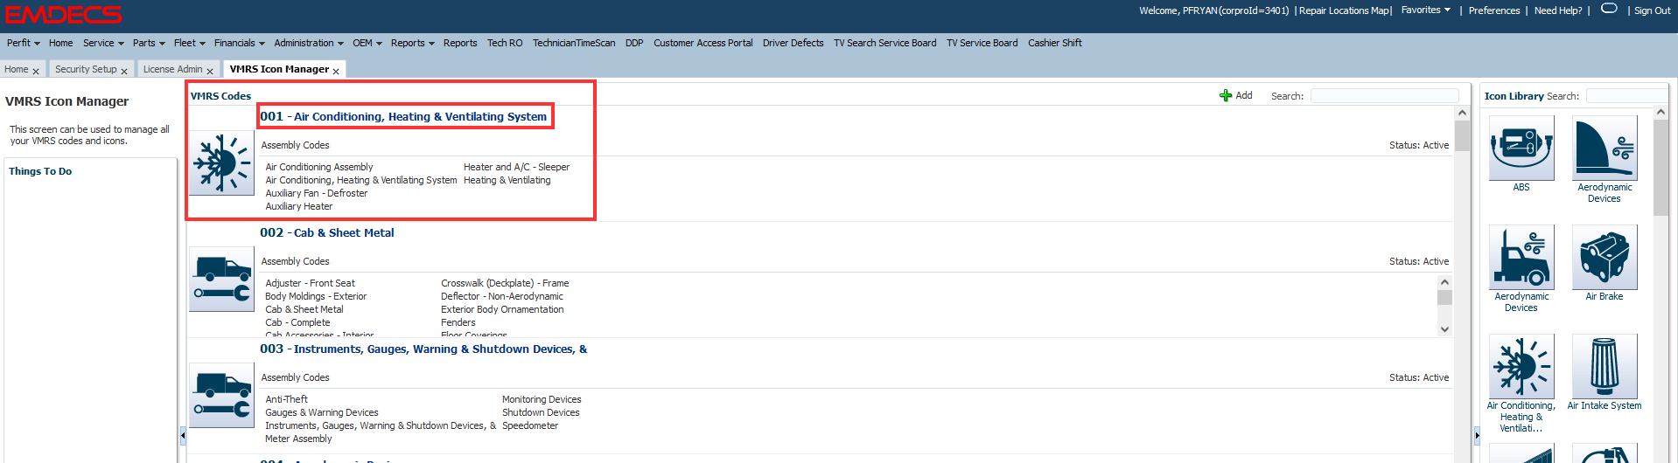The height and width of the screenshot is (463, 1678).
Task: Open the DDP menu item
Action: click(634, 43)
